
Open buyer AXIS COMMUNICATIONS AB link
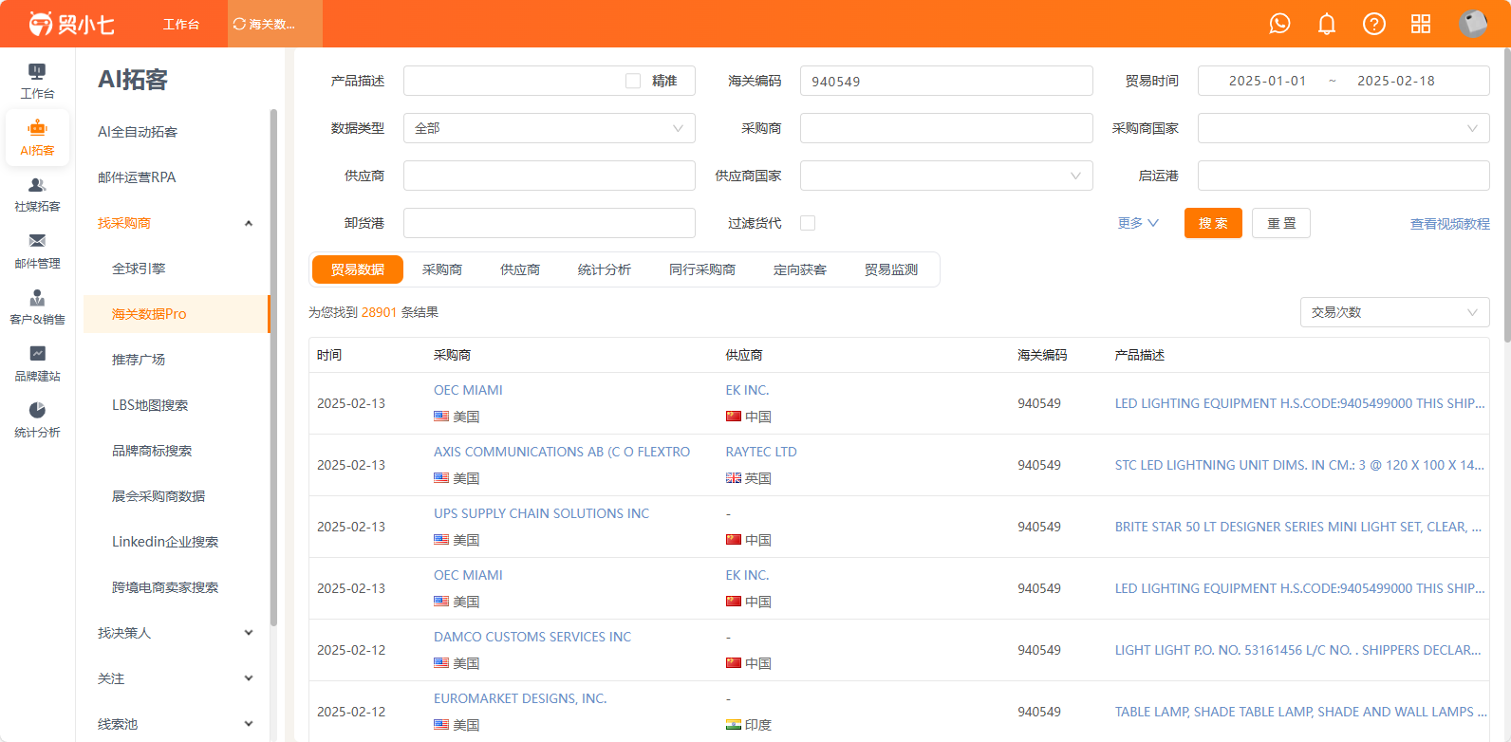tap(562, 452)
